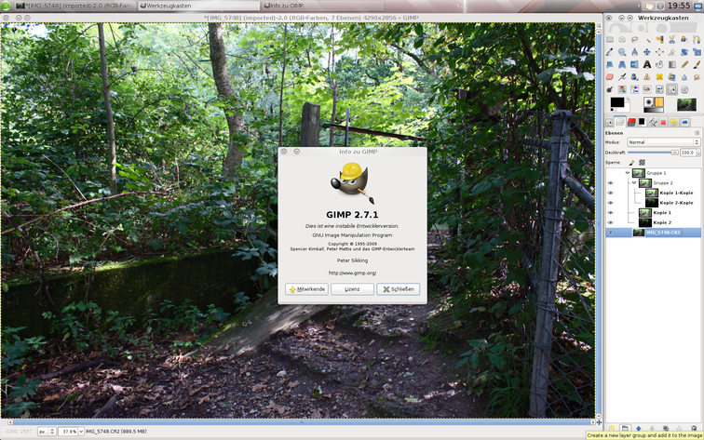Select the Move tool
Image resolution: width=704 pixels, height=440 pixels.
pos(646,52)
